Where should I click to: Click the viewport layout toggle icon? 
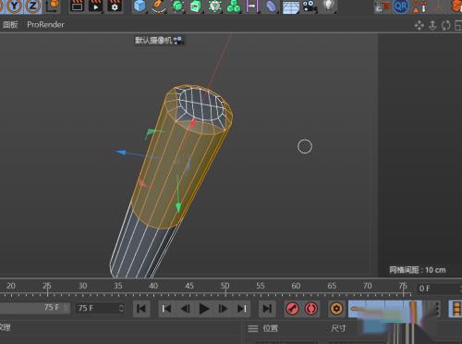pos(458,25)
